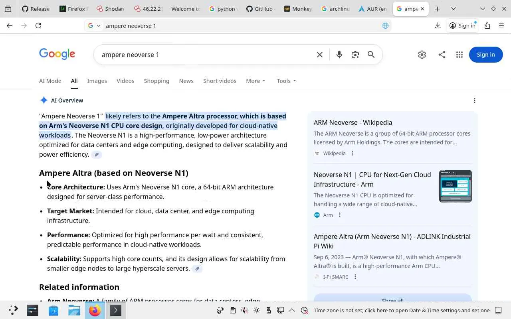
Task: Open the Firefox extensions panel
Action: (x=487, y=26)
